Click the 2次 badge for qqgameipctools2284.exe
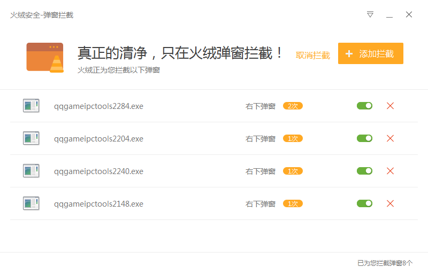The width and height of the screenshot is (428, 275). (293, 106)
